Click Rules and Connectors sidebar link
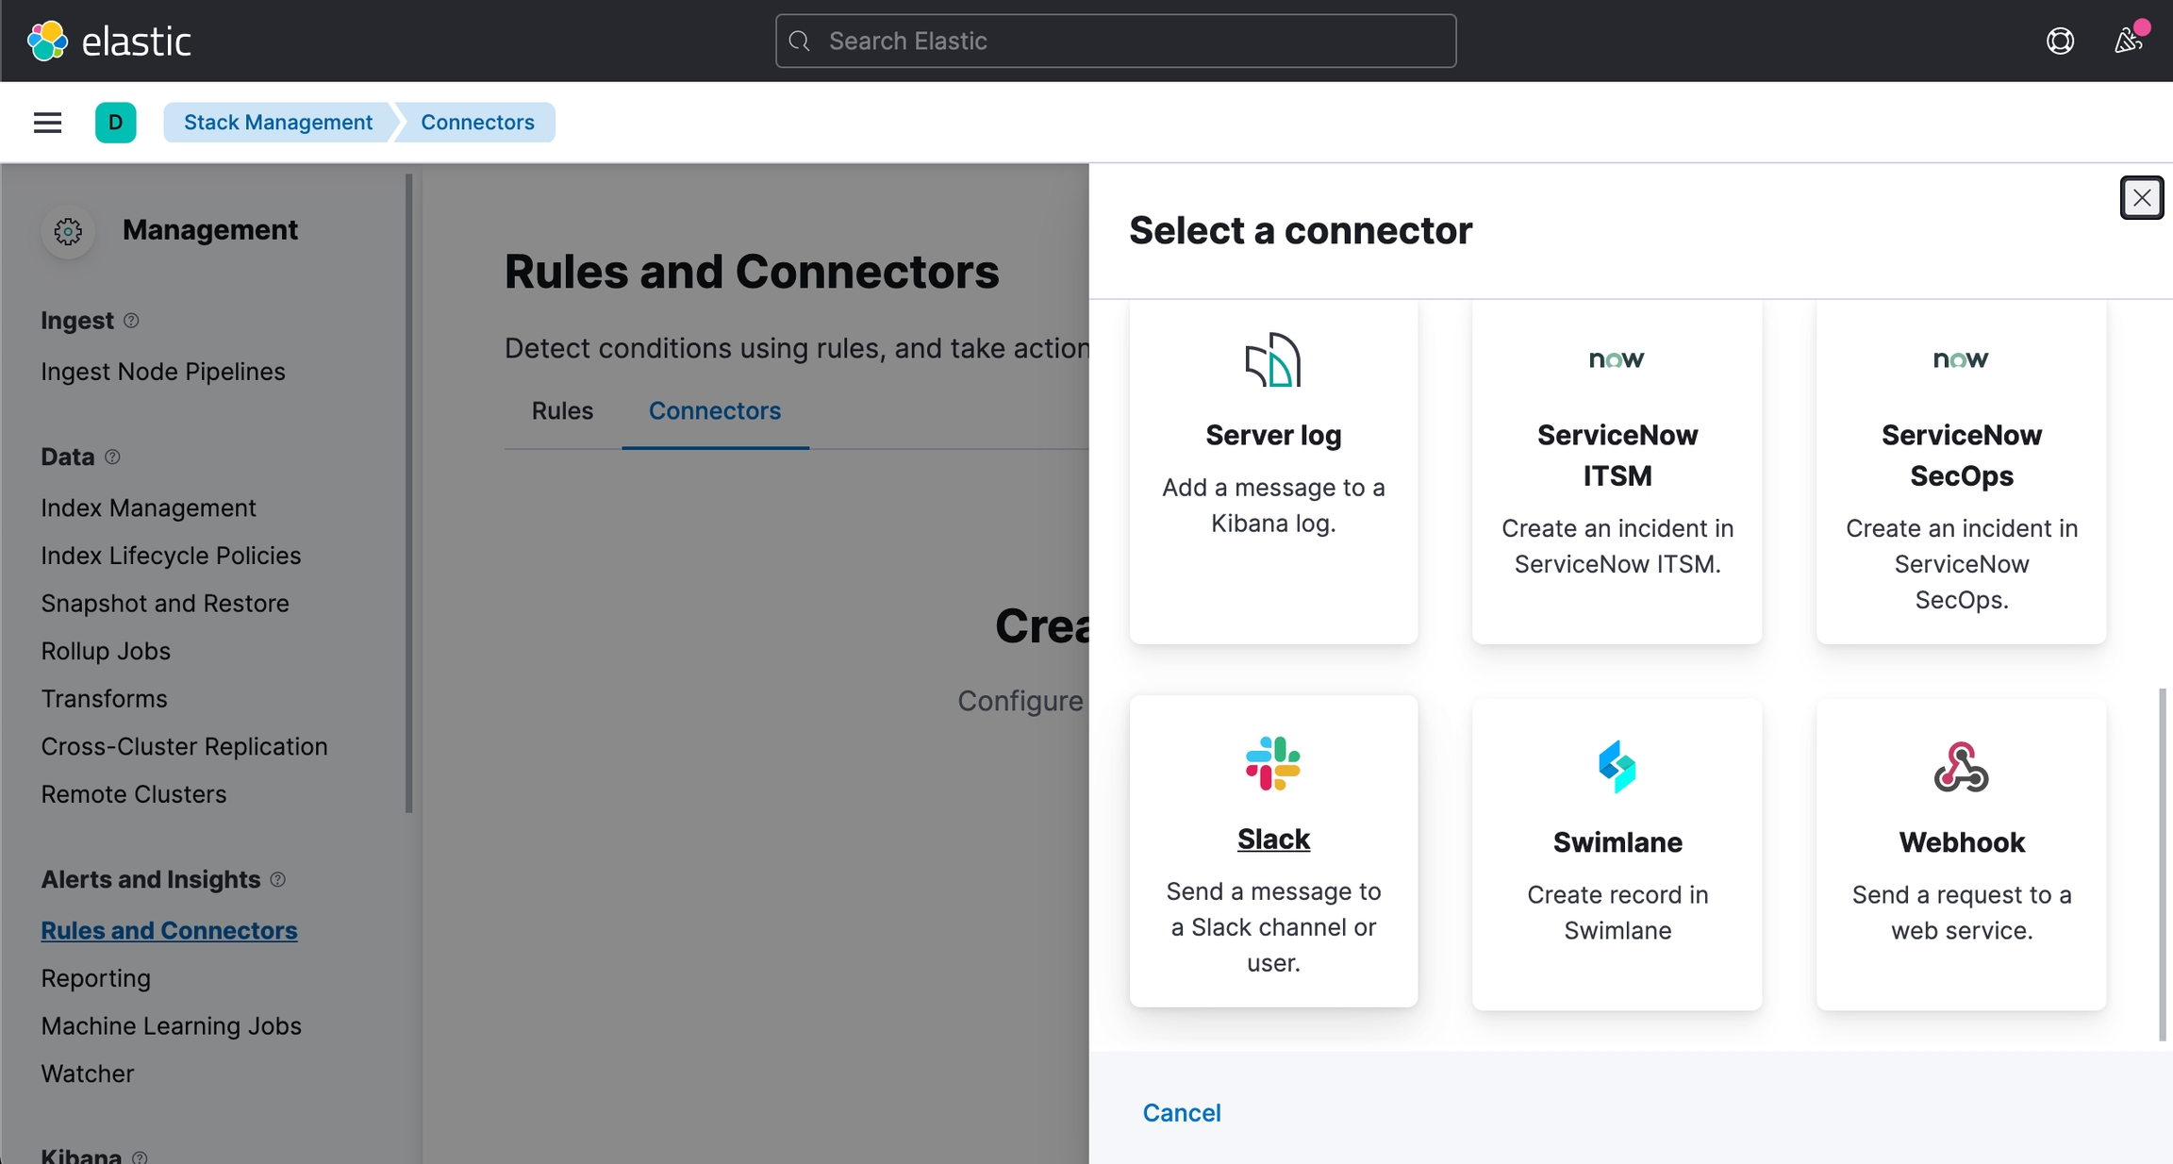 pyautogui.click(x=169, y=930)
